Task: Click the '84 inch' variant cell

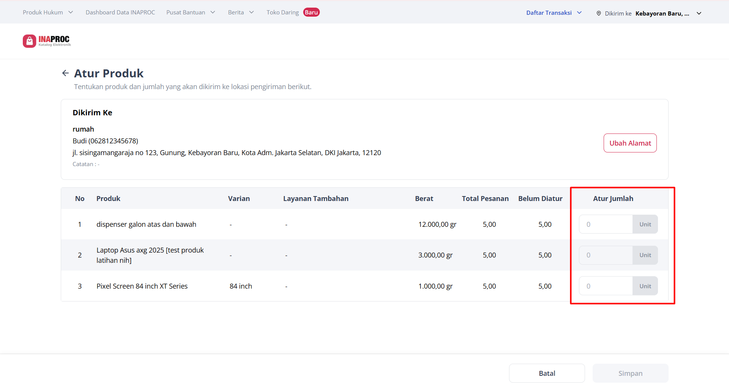Action: (241, 286)
